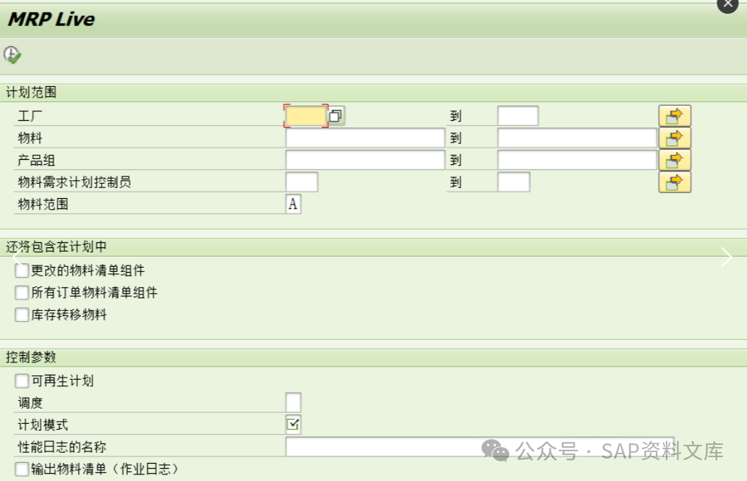The width and height of the screenshot is (747, 481).
Task: Enable the 可再生计划 option
Action: coord(22,380)
